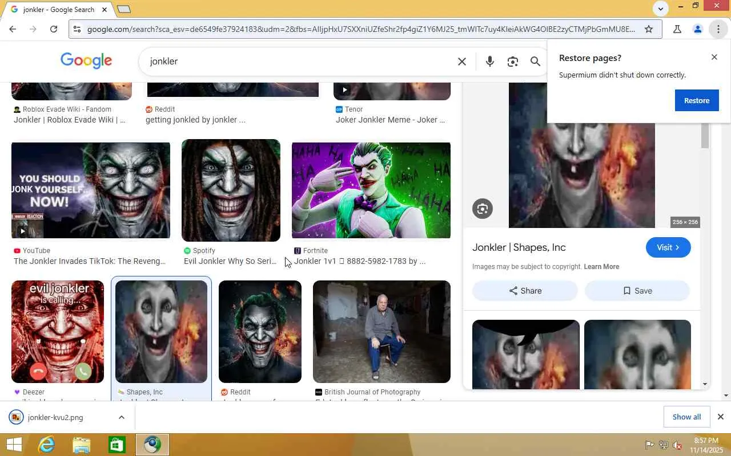Save the selected Jonkler image
731x456 pixels.
637,291
